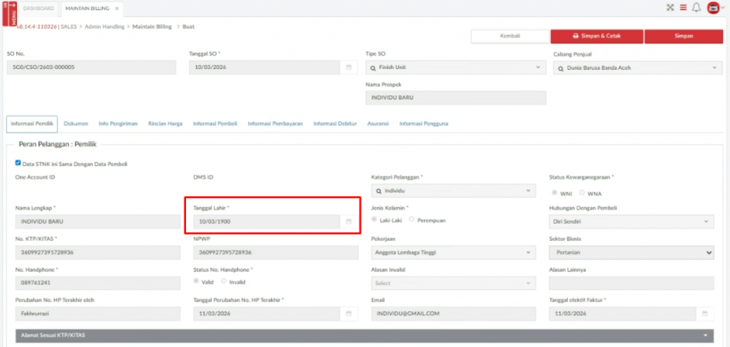The height and width of the screenshot is (347, 730).
Task: Select the Invalid handphone status radio
Action: click(x=224, y=281)
